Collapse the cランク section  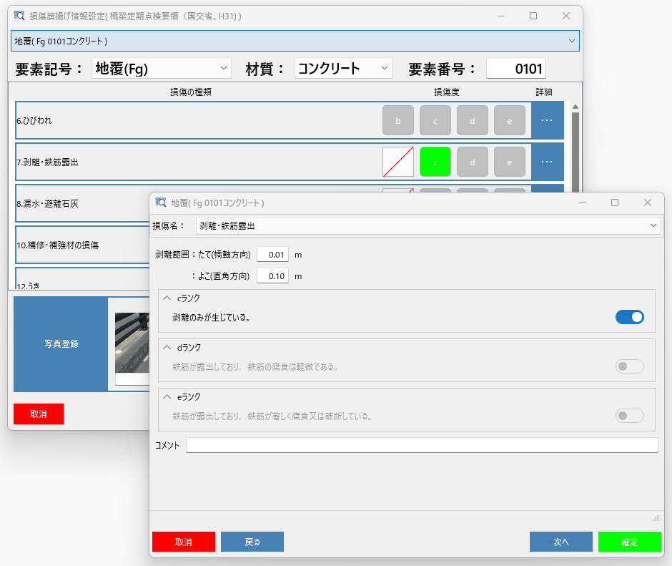167,298
